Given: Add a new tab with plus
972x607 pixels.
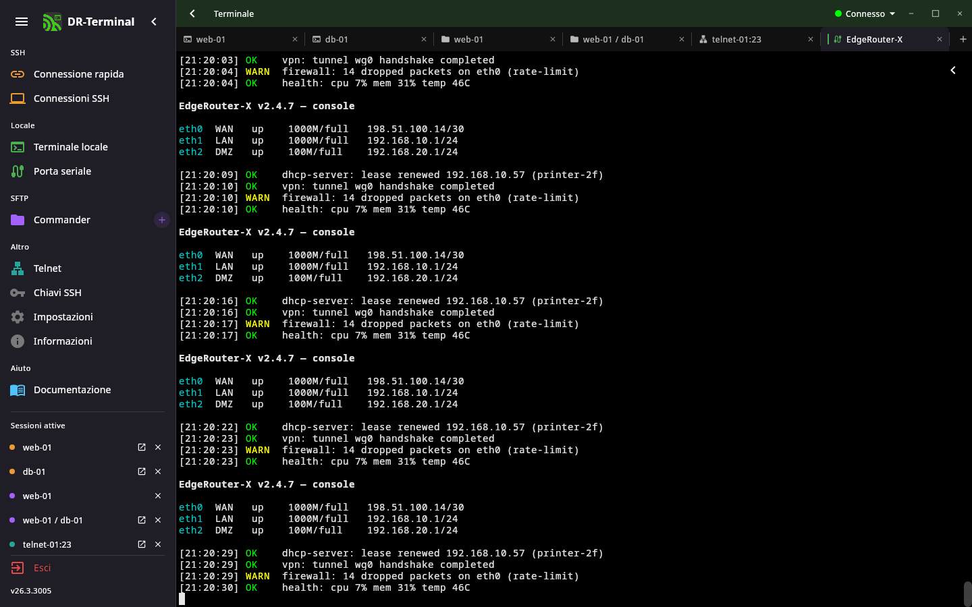Looking at the screenshot, I should pos(963,39).
